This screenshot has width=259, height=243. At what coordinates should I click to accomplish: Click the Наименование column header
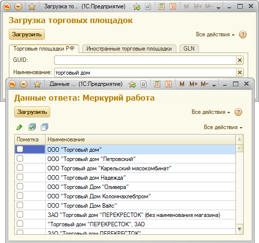pos(141,139)
